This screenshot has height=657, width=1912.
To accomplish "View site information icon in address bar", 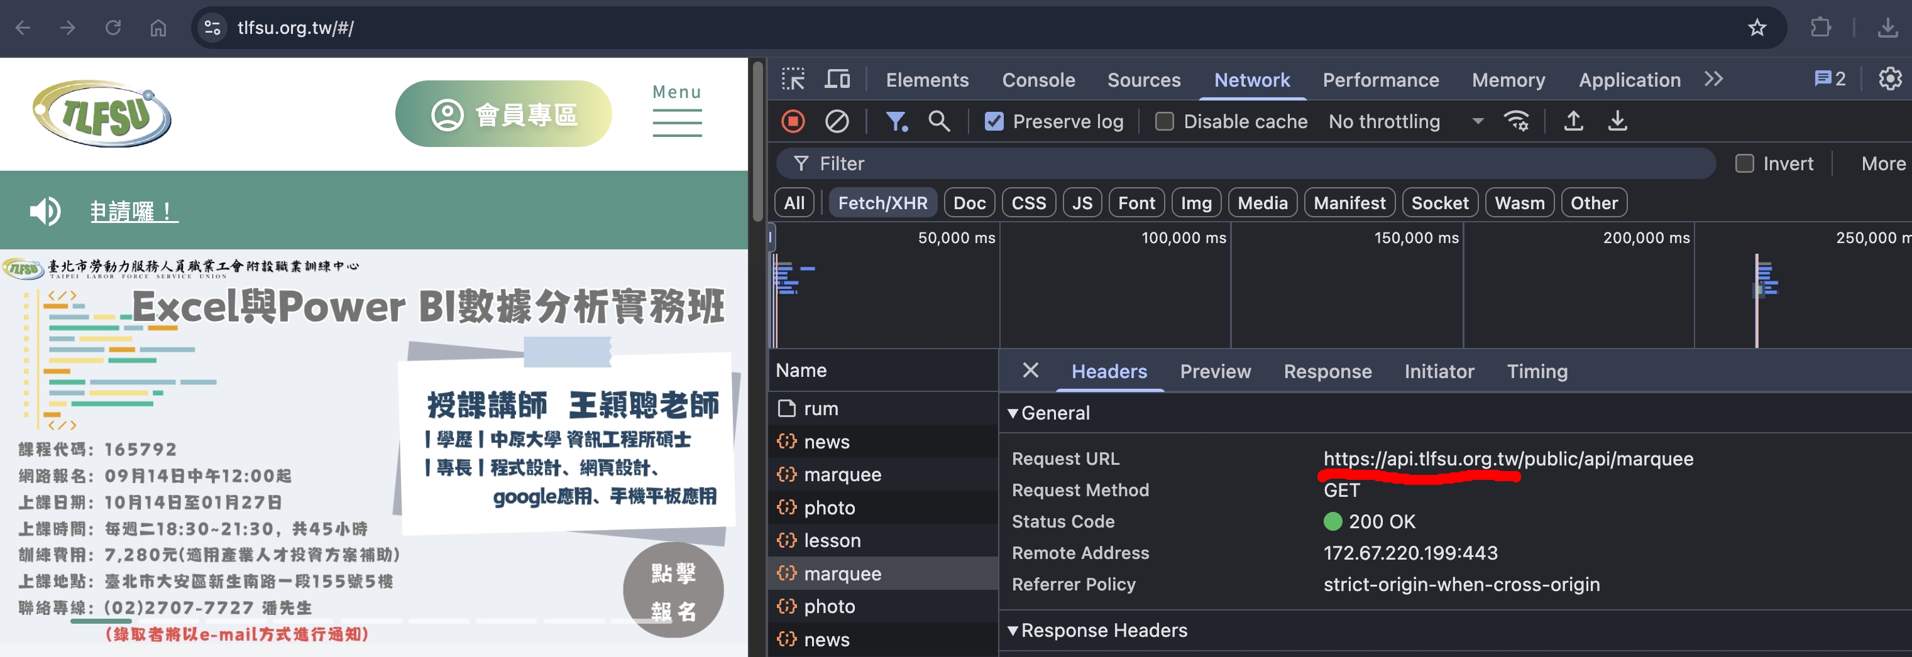I will point(212,28).
